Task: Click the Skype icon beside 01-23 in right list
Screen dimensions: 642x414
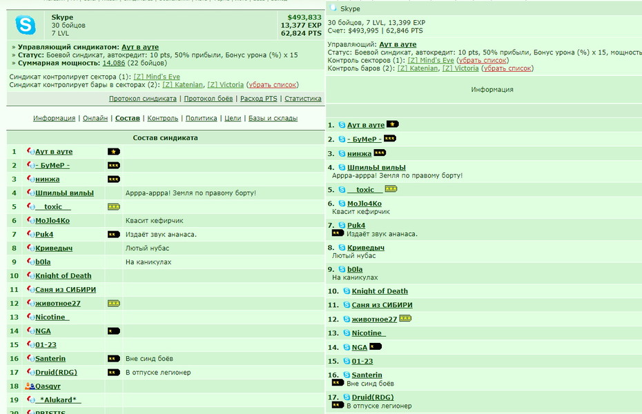Action: [x=347, y=362]
